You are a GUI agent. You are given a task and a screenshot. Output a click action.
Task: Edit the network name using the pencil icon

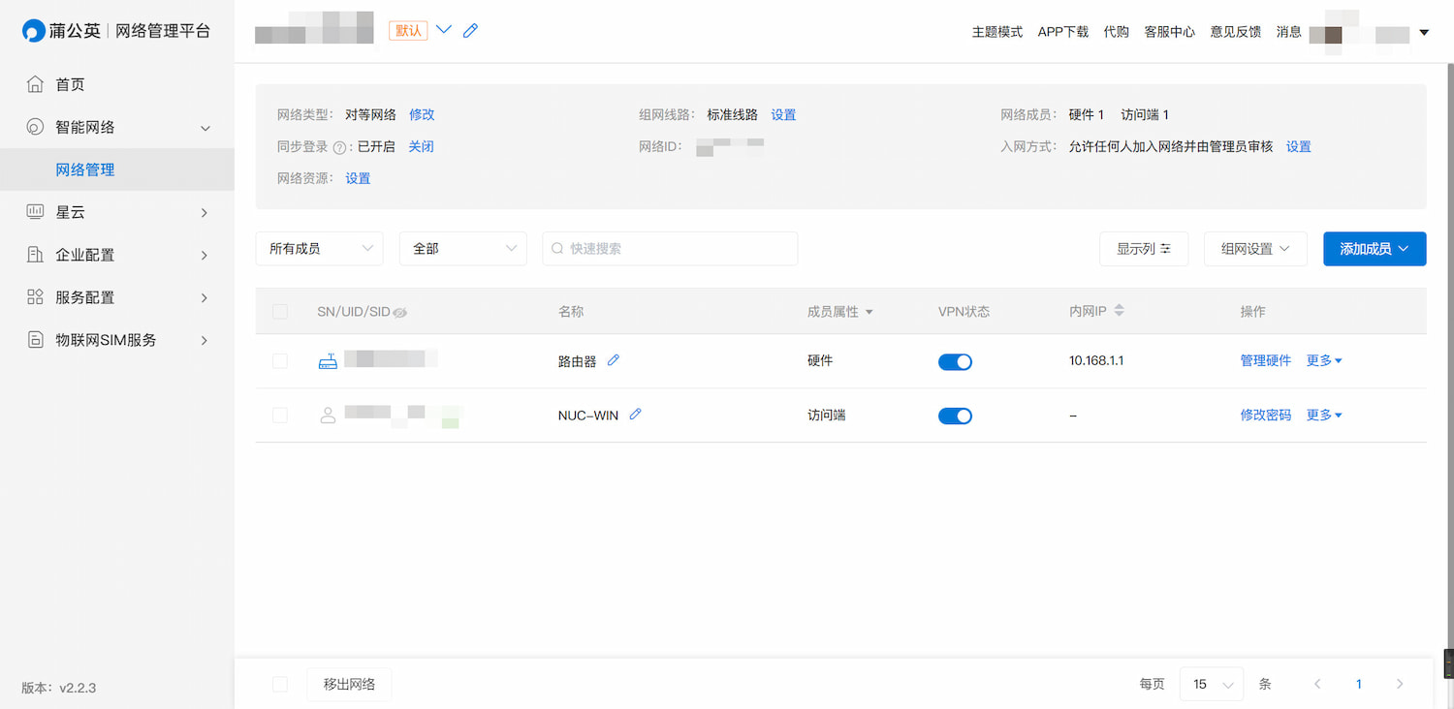pyautogui.click(x=470, y=30)
